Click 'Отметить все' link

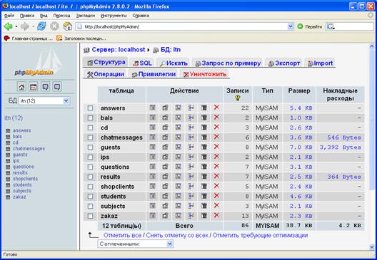pos(122,235)
